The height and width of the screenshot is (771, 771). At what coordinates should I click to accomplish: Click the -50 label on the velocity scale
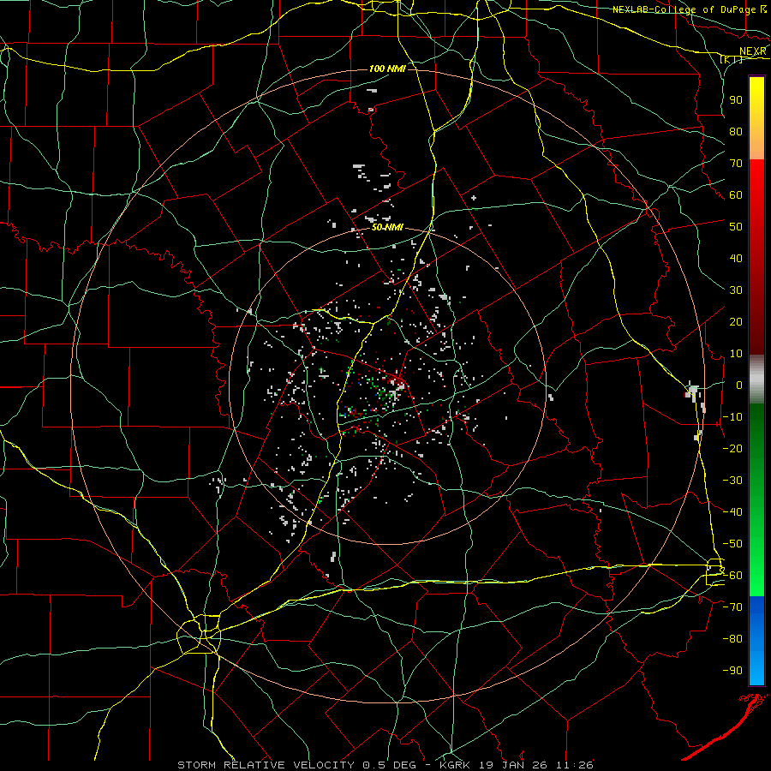coord(732,544)
